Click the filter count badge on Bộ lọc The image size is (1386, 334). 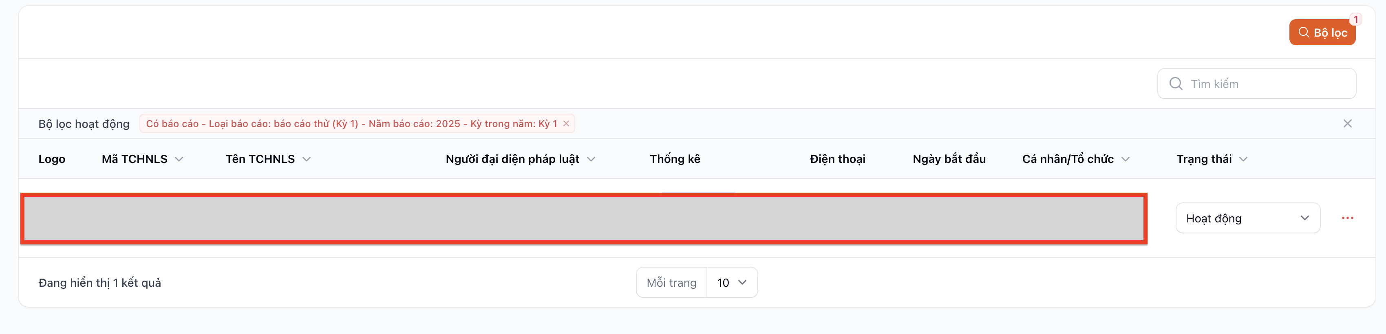(1355, 20)
